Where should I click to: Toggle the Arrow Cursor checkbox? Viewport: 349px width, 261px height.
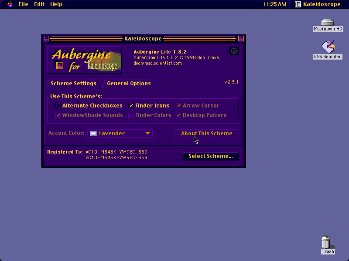(x=178, y=106)
